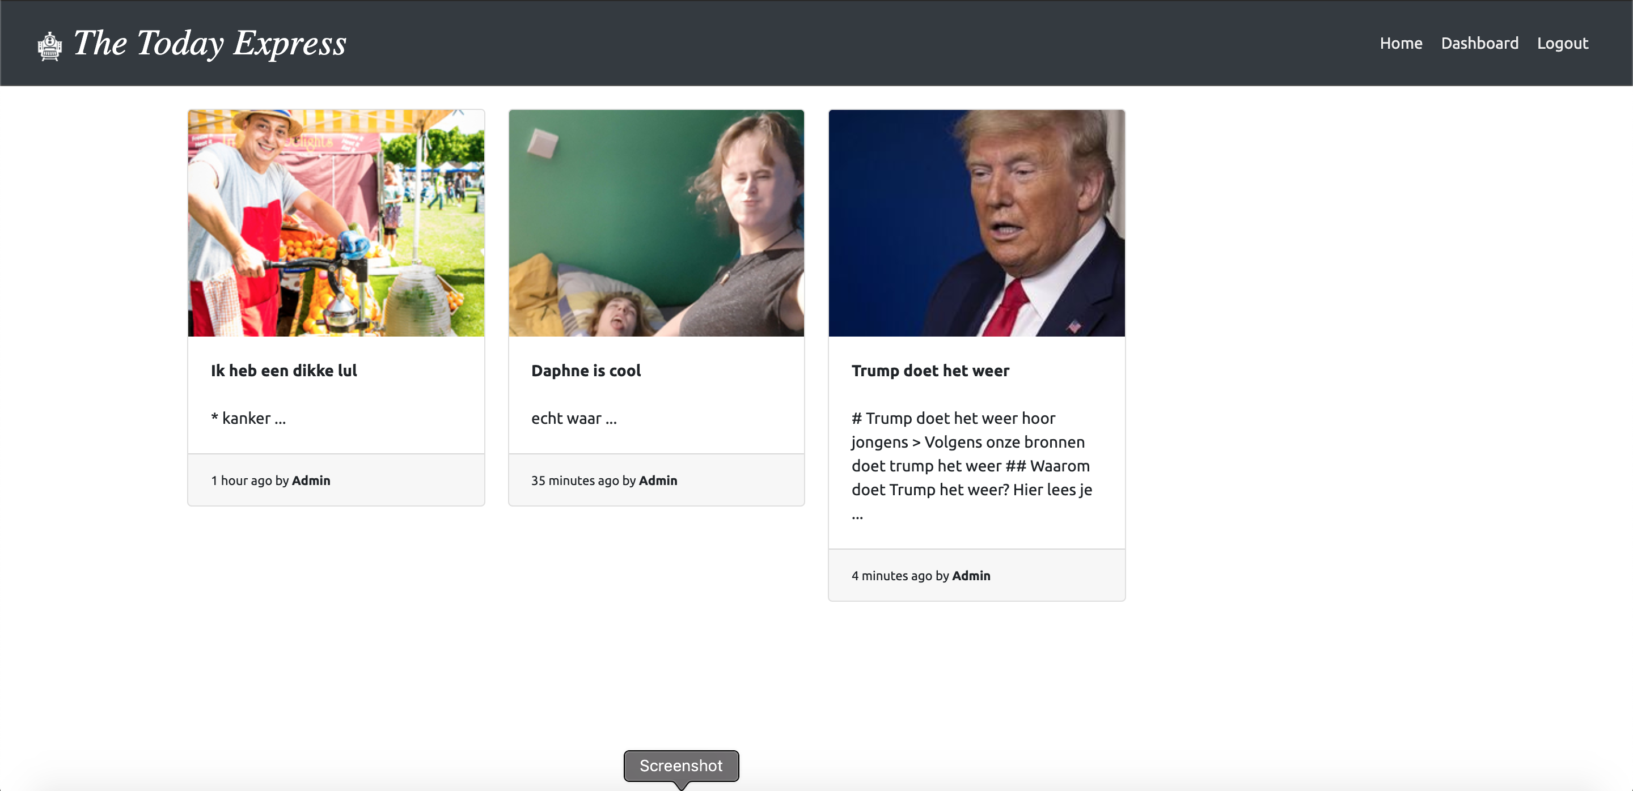Click Admin author in 35 minutes ago footer
Image resolution: width=1633 pixels, height=791 pixels.
coord(657,480)
